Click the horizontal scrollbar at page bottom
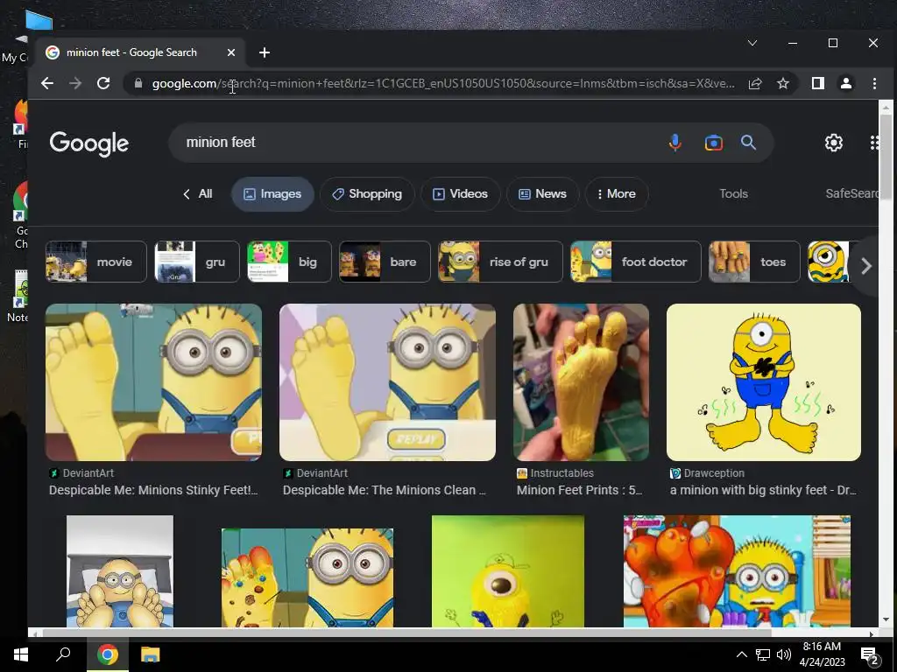This screenshot has height=672, width=897. coord(406,633)
